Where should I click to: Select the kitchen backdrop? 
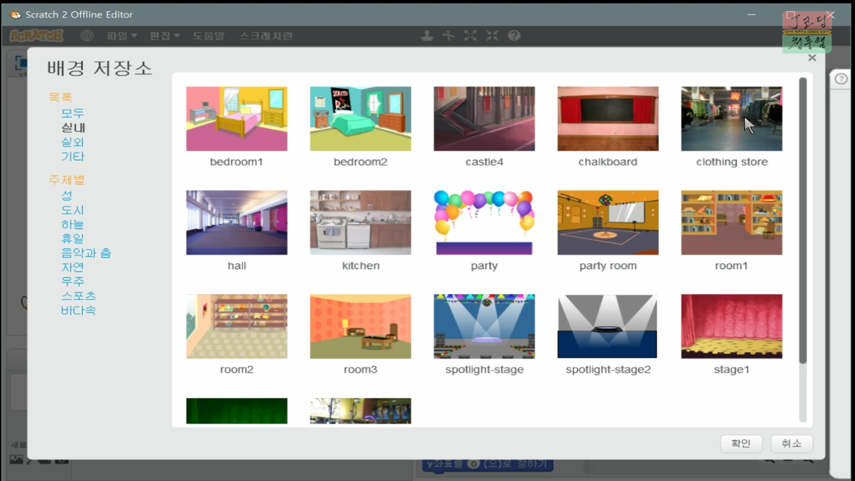pyautogui.click(x=361, y=222)
